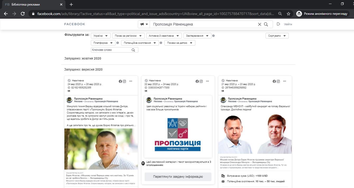Screen dimensions: 354x188
Task: Open page avatar on third ad
Action: [x=223, y=100]
